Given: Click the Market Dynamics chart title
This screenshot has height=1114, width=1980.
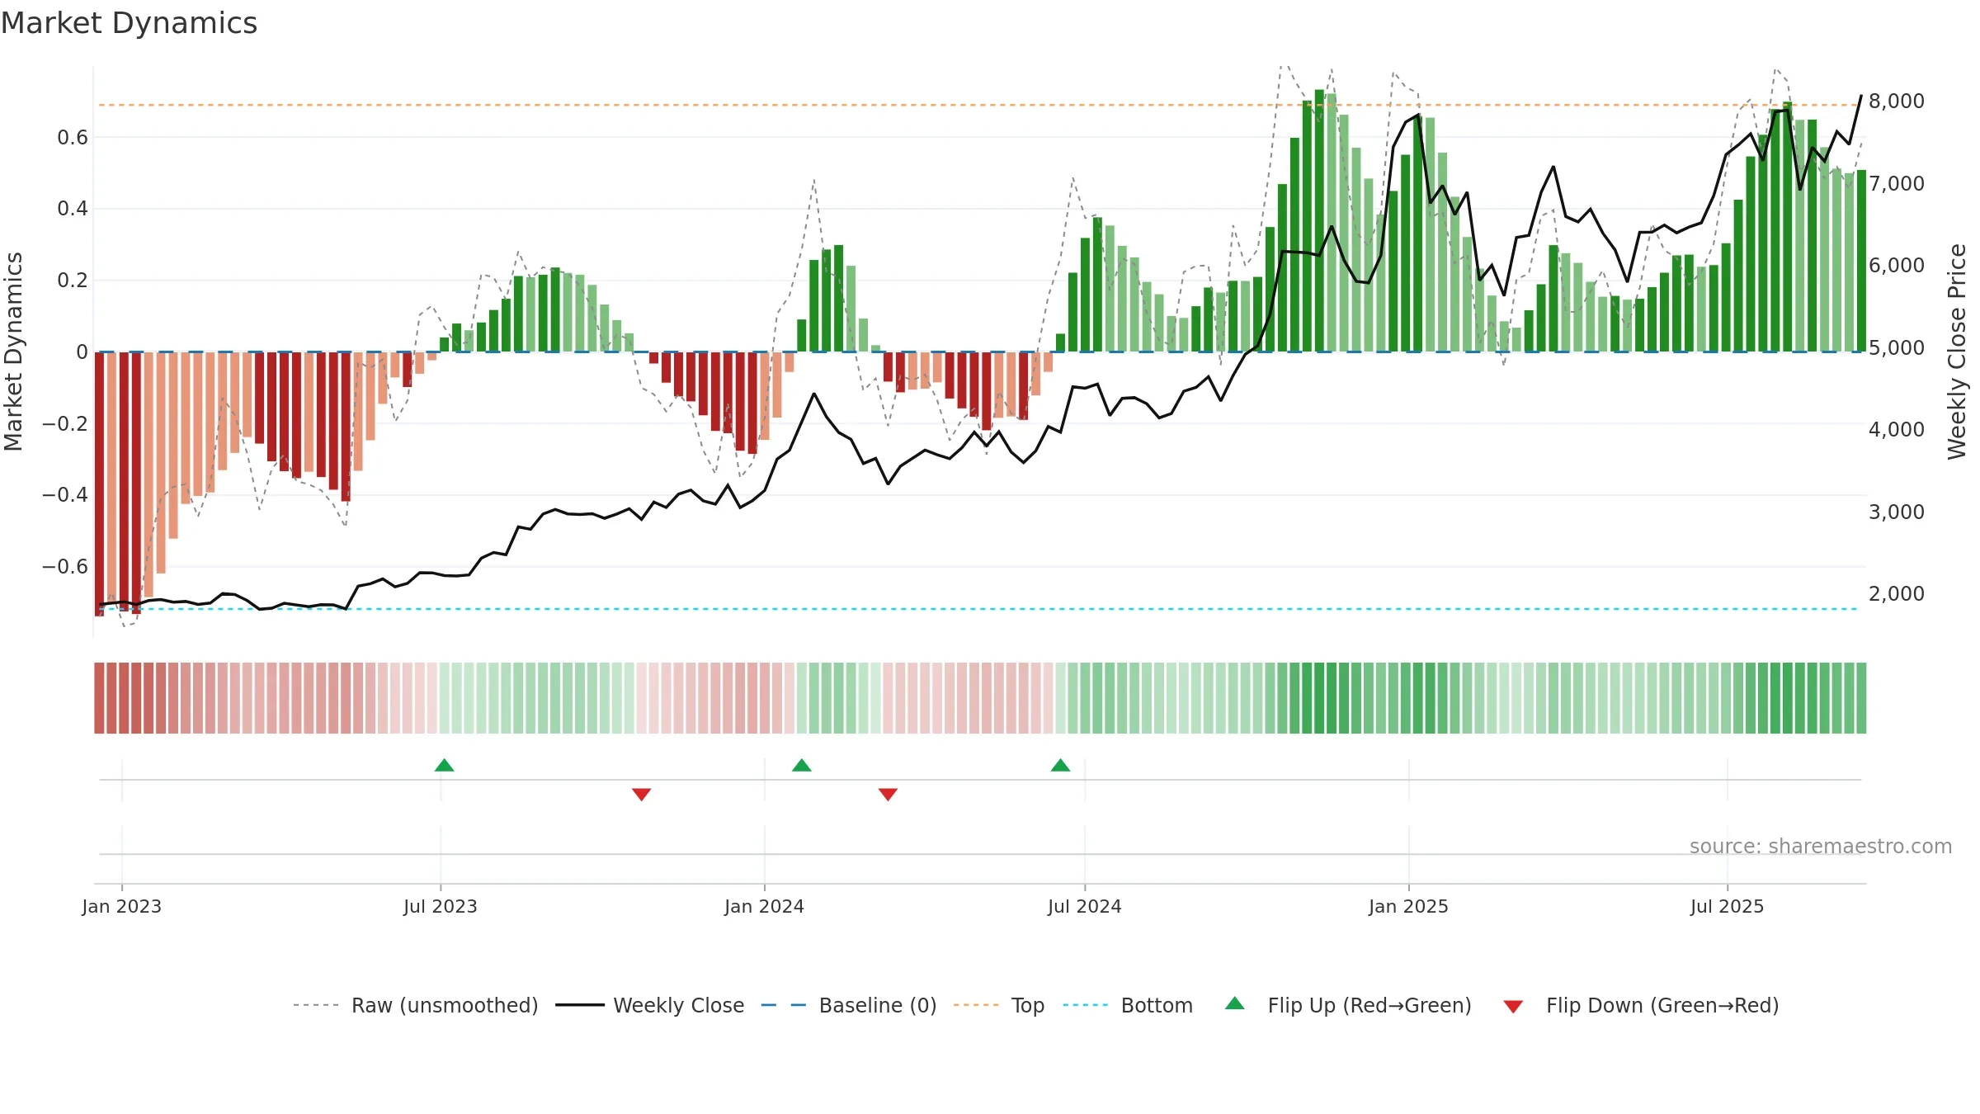Looking at the screenshot, I should [x=129, y=23].
